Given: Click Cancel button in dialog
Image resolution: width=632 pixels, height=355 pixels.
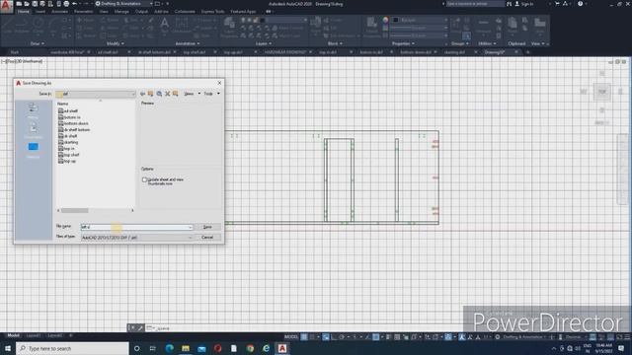Looking at the screenshot, I should [x=207, y=238].
